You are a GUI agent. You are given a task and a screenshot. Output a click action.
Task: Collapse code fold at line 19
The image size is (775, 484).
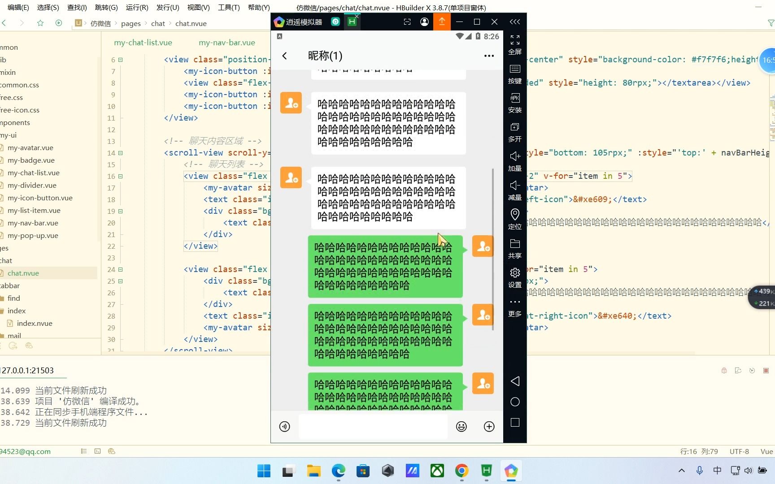pyautogui.click(x=120, y=211)
